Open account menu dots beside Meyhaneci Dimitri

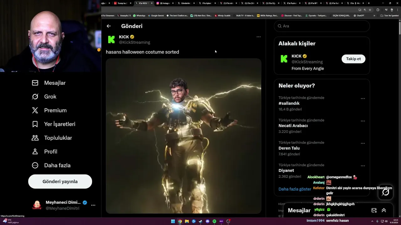pyautogui.click(x=93, y=205)
